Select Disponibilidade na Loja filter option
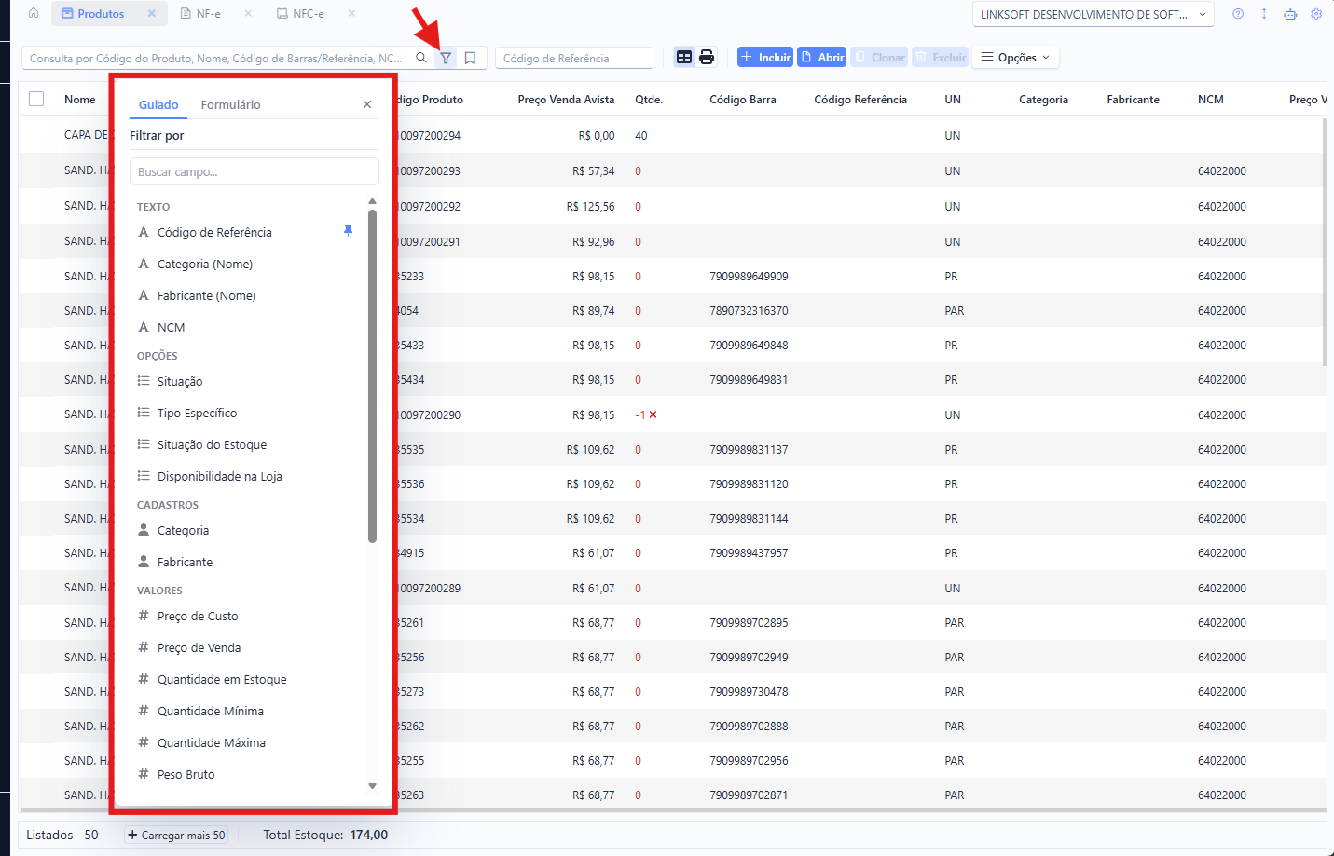 219,476
